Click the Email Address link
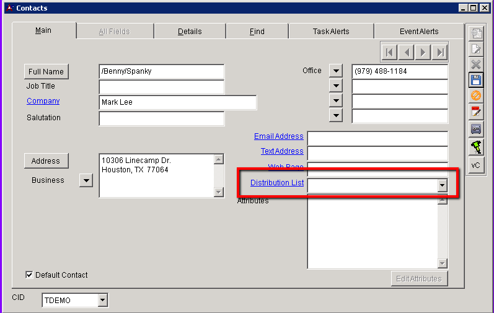Screen dimensions: 494x313 click(279, 136)
